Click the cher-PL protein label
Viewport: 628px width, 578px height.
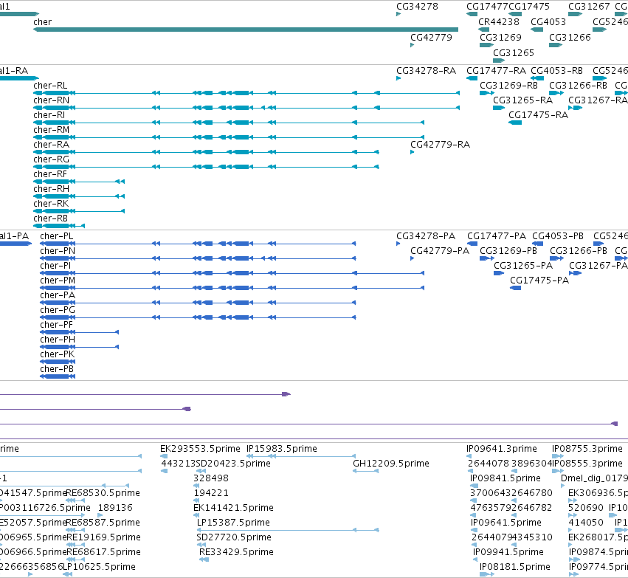click(x=57, y=236)
